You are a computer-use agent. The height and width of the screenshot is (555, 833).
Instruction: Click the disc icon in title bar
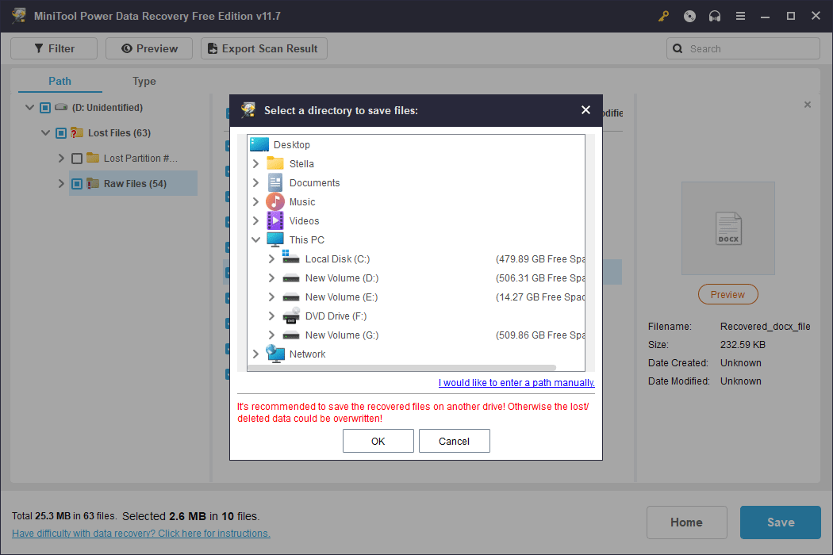[689, 16]
